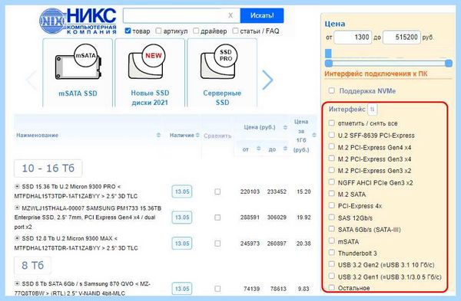Select M.2 PCI-Express Gen3 x2 interface
Viewport: 461px width, 301px height.
coord(332,170)
